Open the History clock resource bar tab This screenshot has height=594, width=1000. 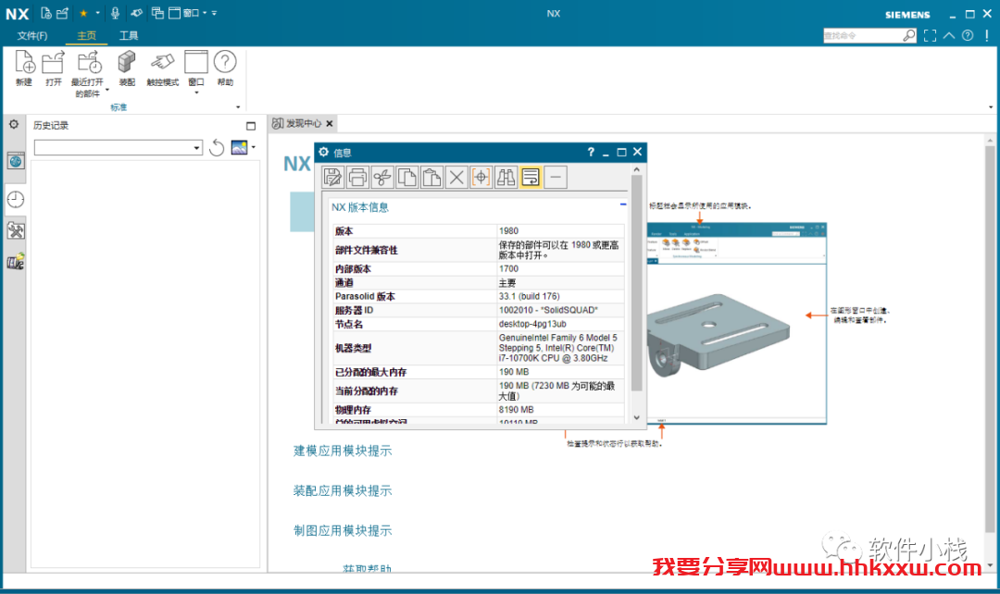(16, 200)
